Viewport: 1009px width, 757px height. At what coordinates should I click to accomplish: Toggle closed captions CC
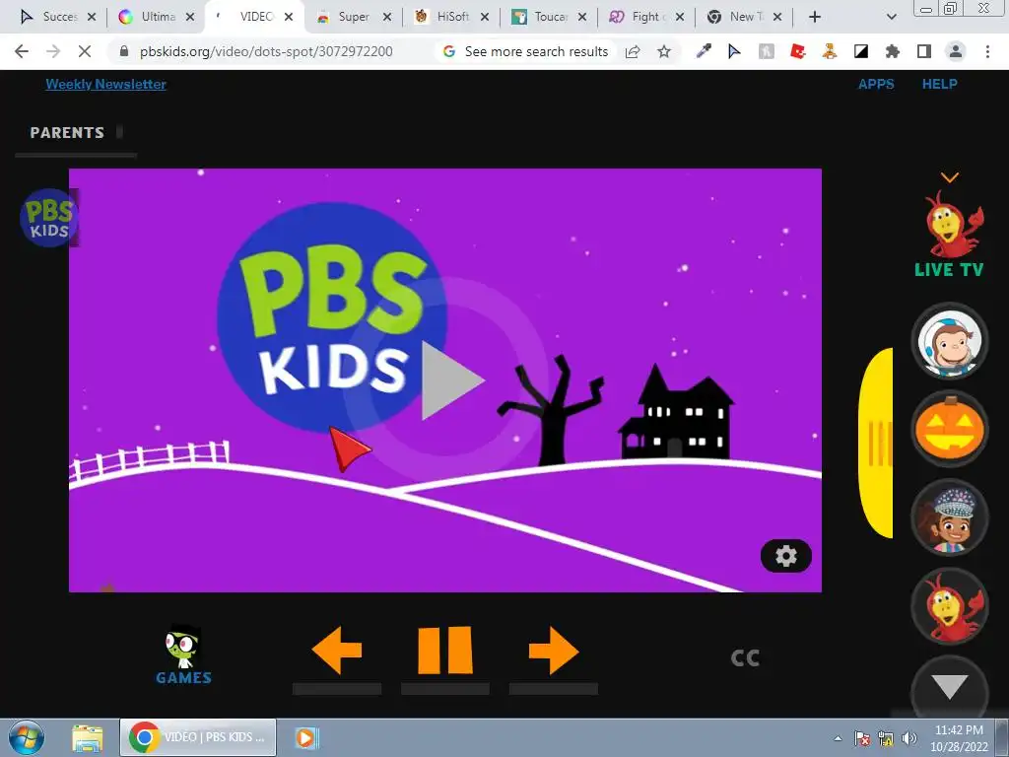point(745,657)
